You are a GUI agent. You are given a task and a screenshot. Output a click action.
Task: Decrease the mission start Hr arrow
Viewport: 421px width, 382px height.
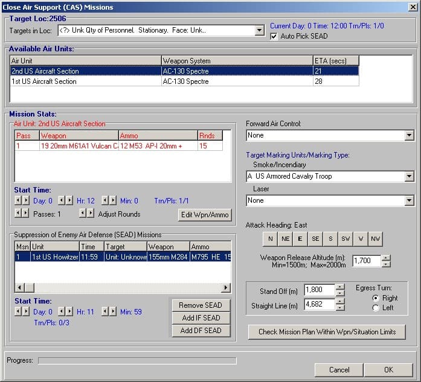click(x=62, y=200)
